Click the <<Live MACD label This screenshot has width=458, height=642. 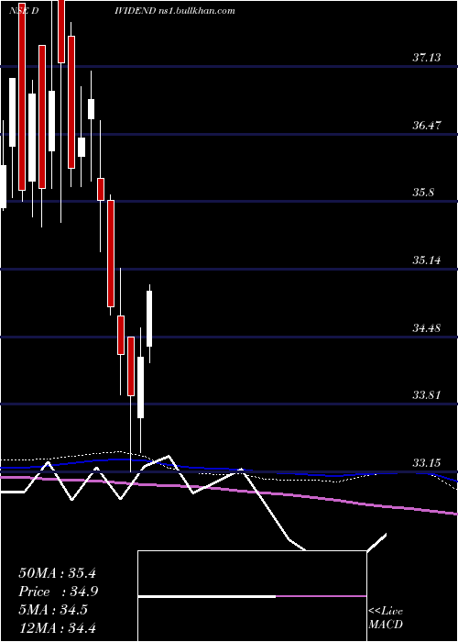click(x=386, y=617)
